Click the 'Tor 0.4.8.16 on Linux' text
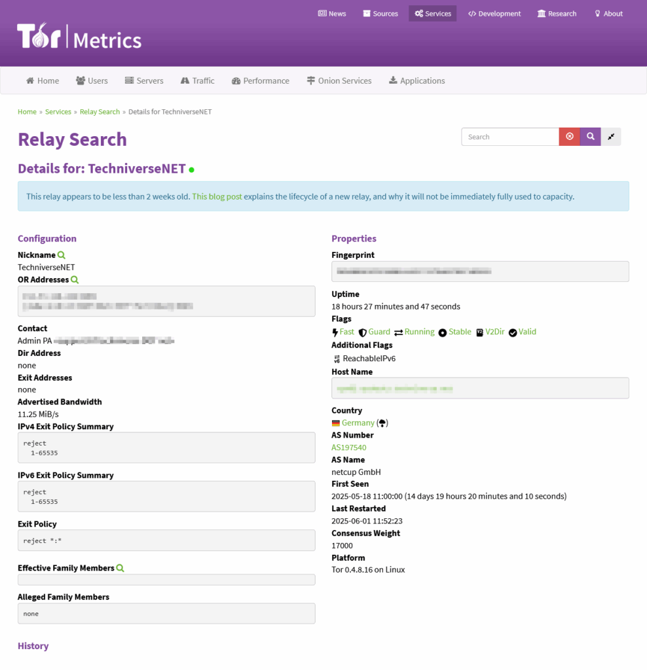The width and height of the screenshot is (647, 670). tap(368, 570)
